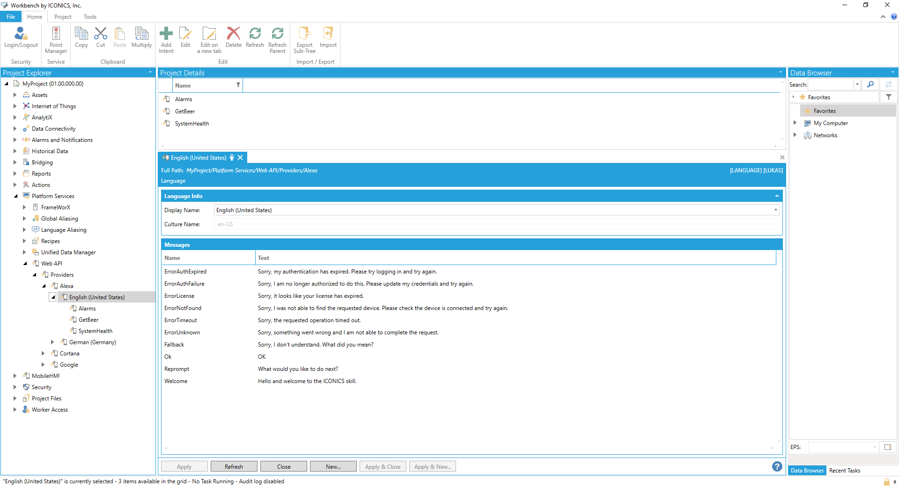This screenshot has height=487, width=899.
Task: Switch to the Recent Tasks tab
Action: tap(844, 471)
